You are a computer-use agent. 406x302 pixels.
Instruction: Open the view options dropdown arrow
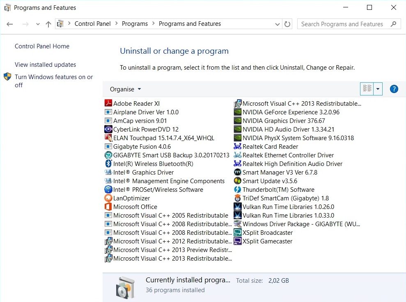378,89
